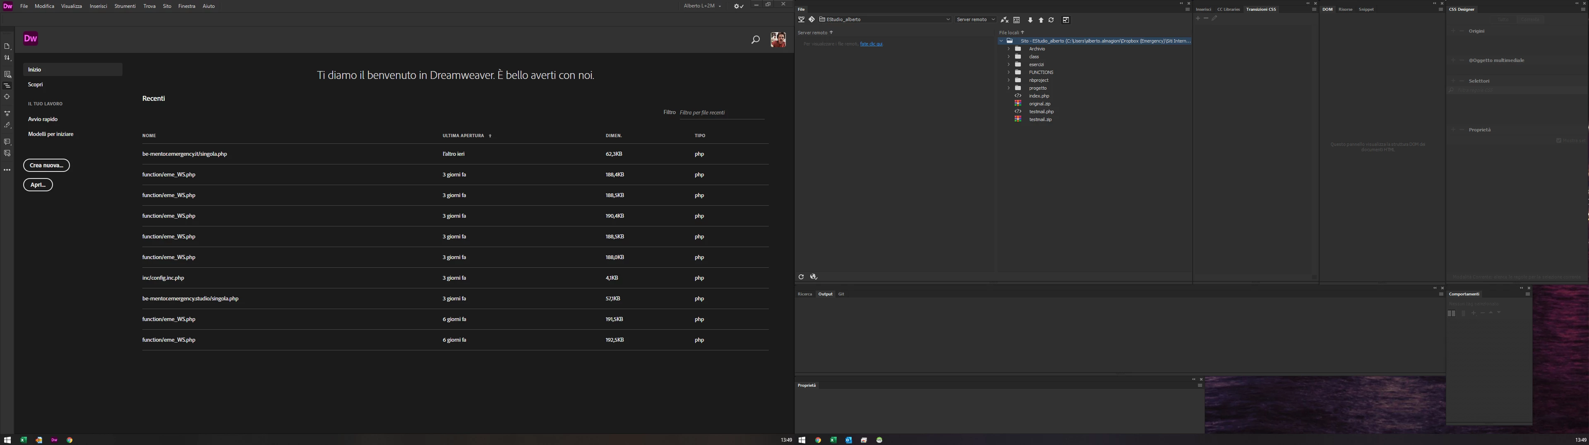Click the Put files up-arrow icon
1589x445 pixels.
point(1041,20)
